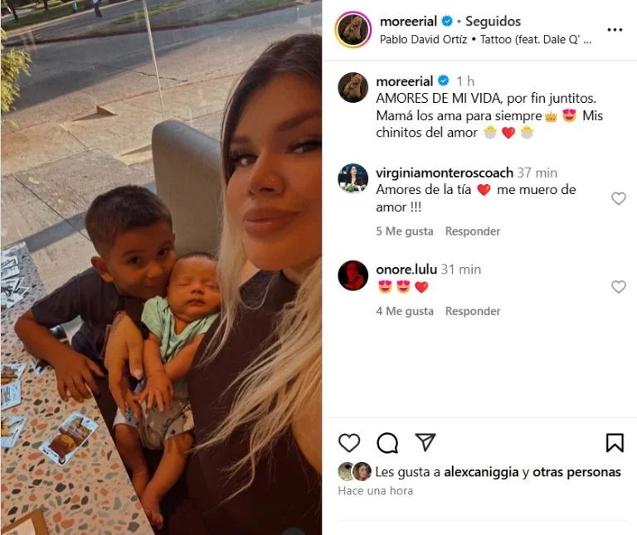Screen dimensions: 637x535
Task: Share post via paper plane icon
Action: [425, 442]
